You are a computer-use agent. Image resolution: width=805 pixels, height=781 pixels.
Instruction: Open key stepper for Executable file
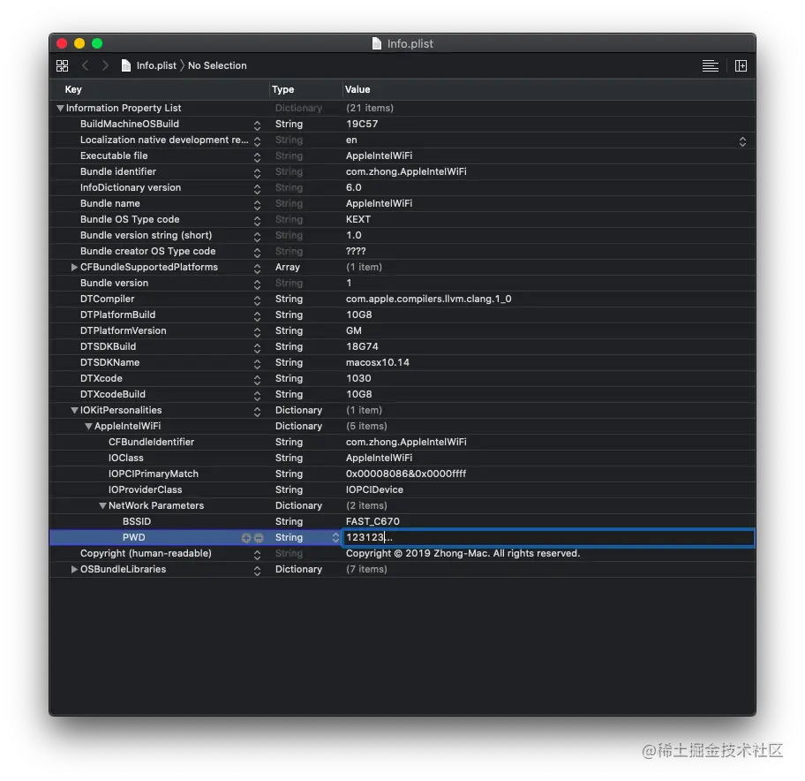[257, 157]
